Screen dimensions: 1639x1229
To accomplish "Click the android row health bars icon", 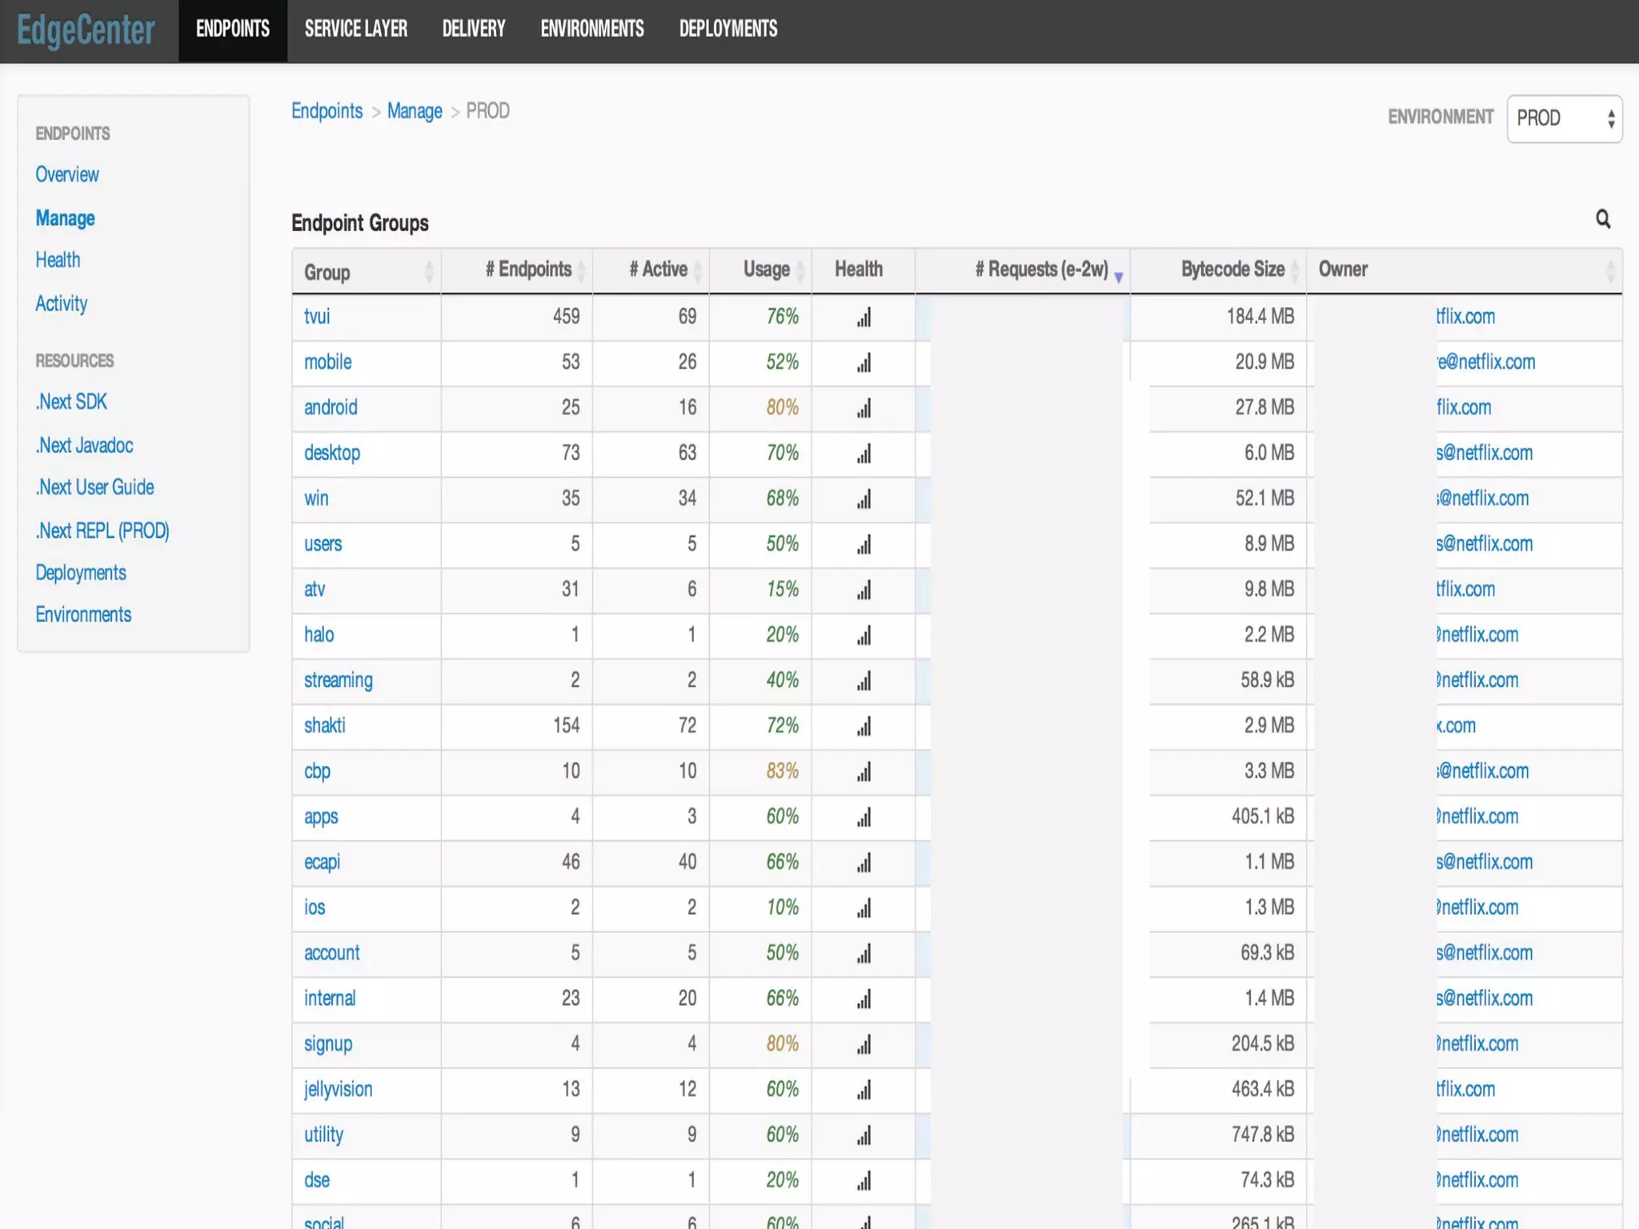I will pos(864,409).
